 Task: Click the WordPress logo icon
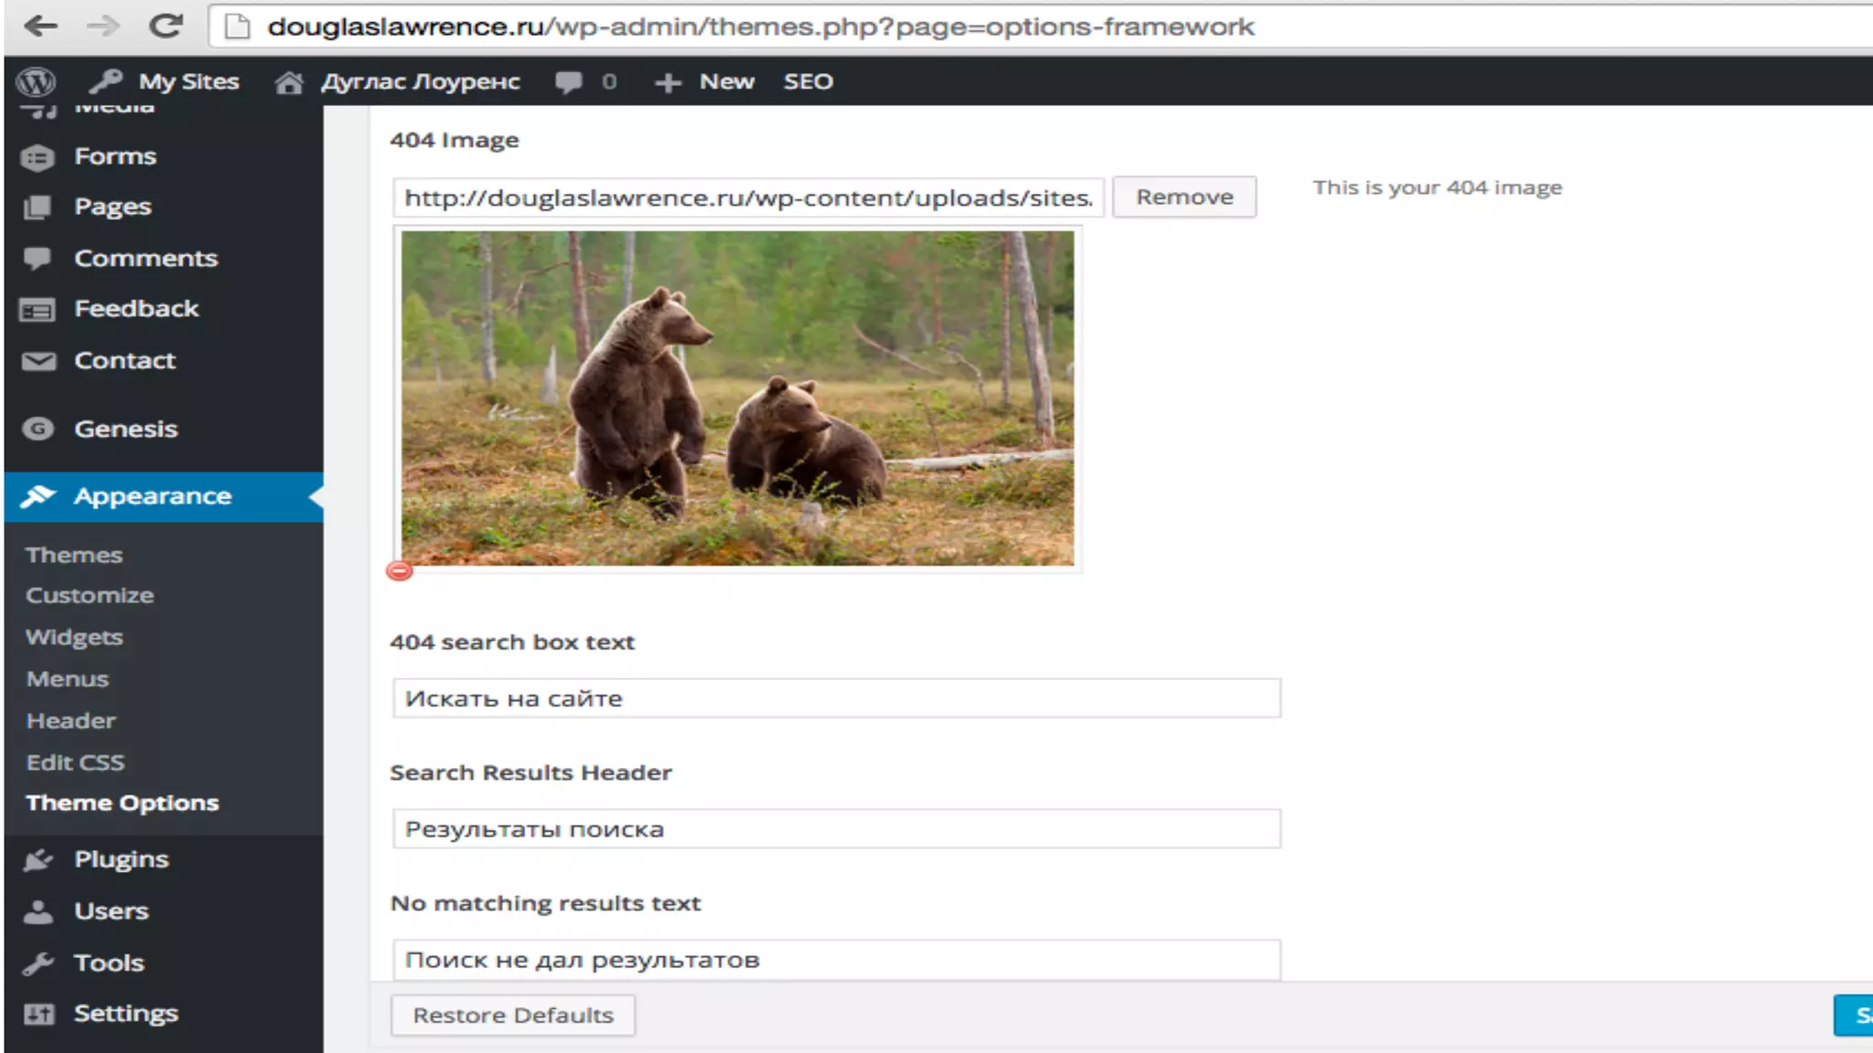tap(37, 82)
